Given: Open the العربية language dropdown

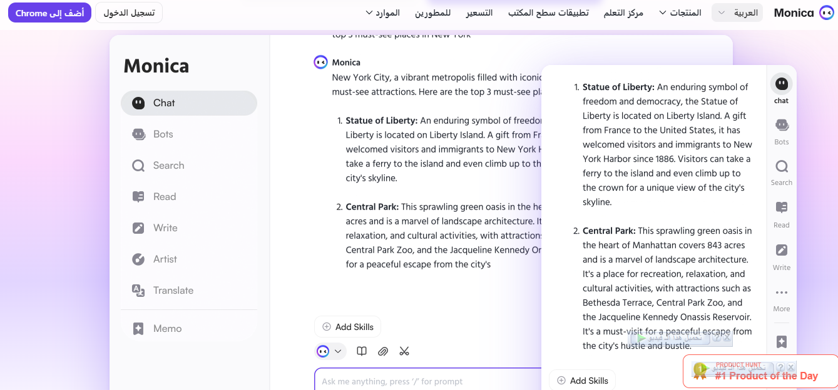Looking at the screenshot, I should 737,12.
